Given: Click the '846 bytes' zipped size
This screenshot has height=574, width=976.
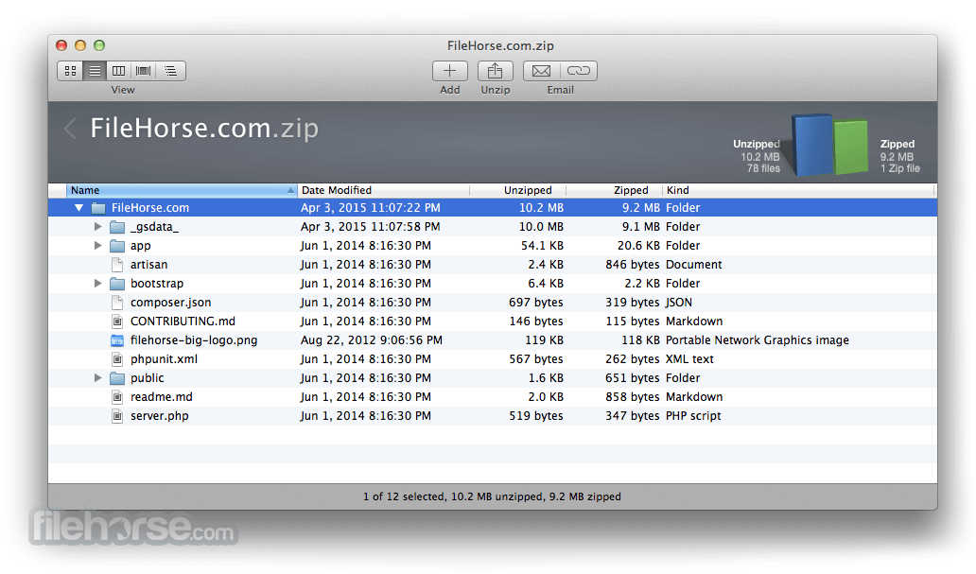Looking at the screenshot, I should pos(633,265).
